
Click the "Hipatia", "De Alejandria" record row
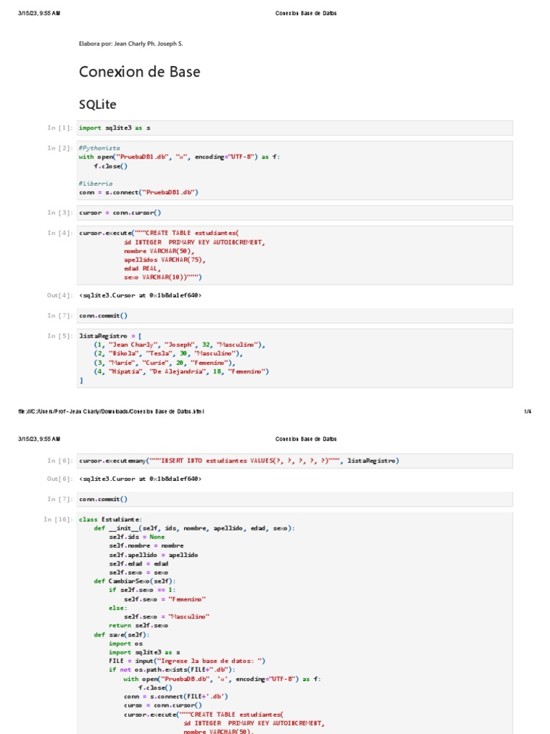coord(181,371)
